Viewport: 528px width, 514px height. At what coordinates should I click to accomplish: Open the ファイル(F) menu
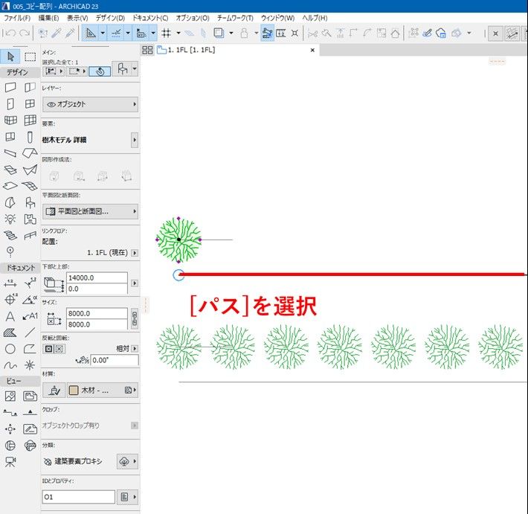click(x=17, y=18)
